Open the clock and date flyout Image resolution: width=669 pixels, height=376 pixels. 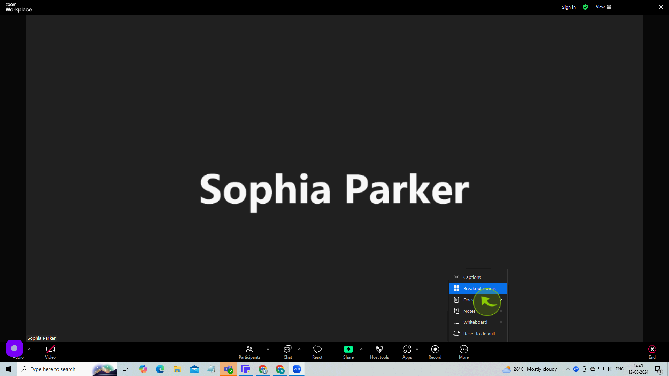pyautogui.click(x=638, y=369)
